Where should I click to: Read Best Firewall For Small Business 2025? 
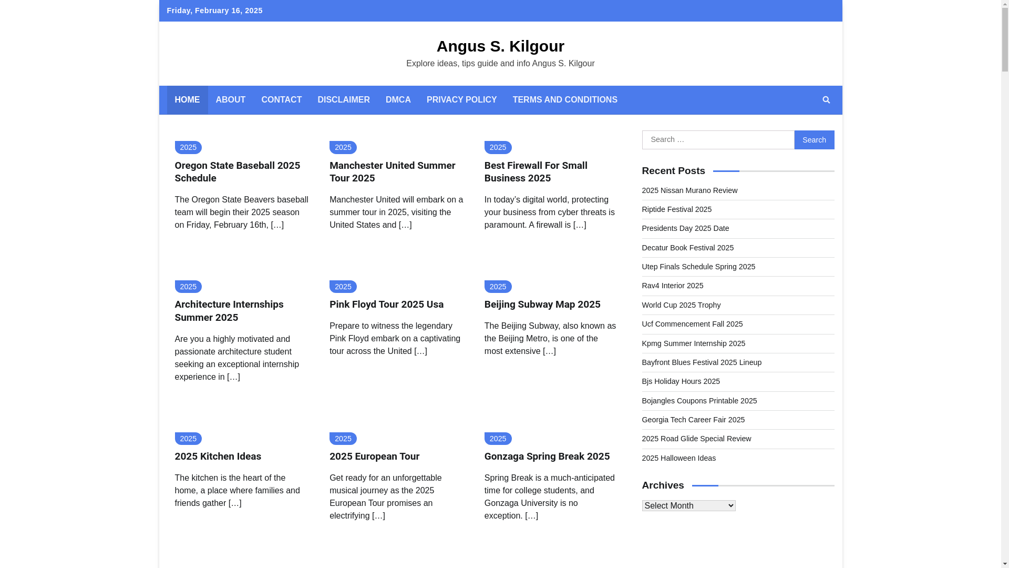click(536, 171)
